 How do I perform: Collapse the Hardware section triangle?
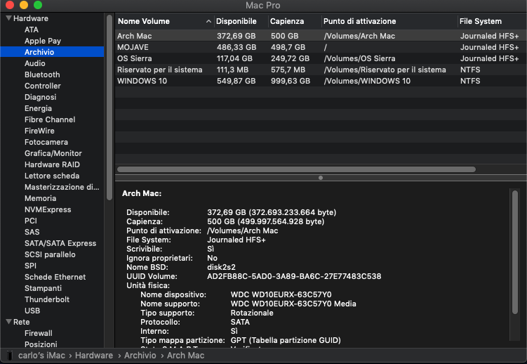(8, 18)
